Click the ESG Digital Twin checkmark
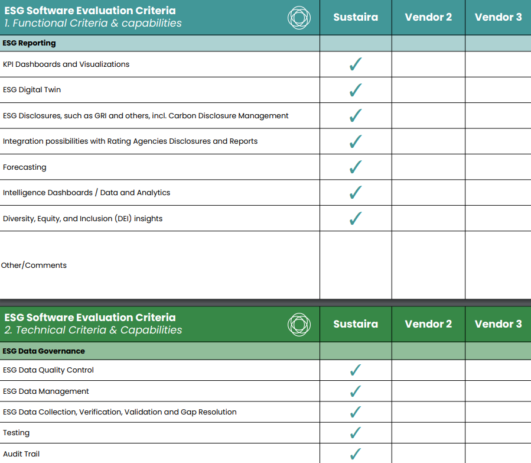531x463 pixels. [355, 89]
